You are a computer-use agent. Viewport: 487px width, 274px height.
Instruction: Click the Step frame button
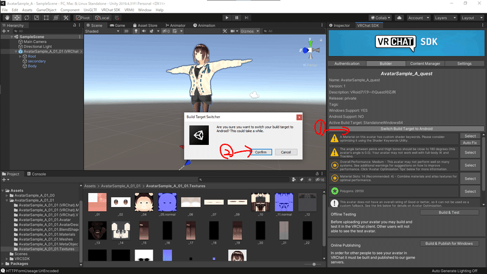(247, 18)
